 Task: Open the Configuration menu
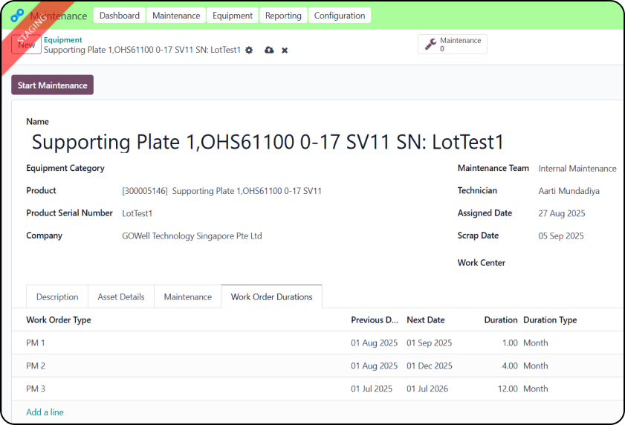[x=339, y=16]
